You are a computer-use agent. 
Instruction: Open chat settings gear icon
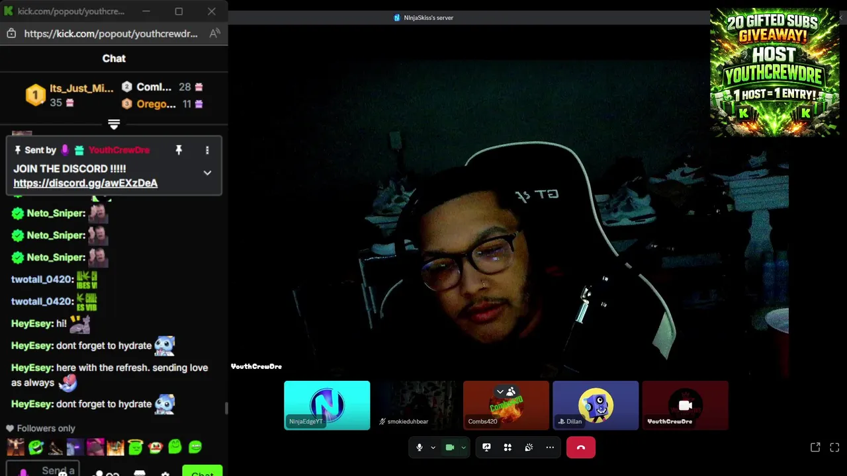(x=165, y=473)
